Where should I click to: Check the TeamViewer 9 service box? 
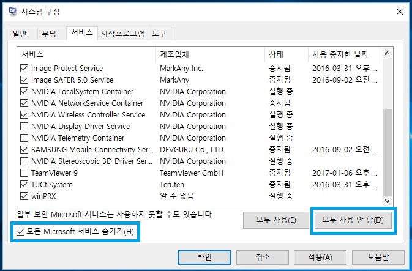[x=24, y=173]
